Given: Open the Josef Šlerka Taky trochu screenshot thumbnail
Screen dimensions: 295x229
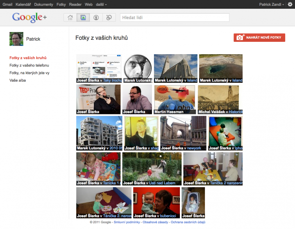Looking at the screenshot, I should [99, 69].
